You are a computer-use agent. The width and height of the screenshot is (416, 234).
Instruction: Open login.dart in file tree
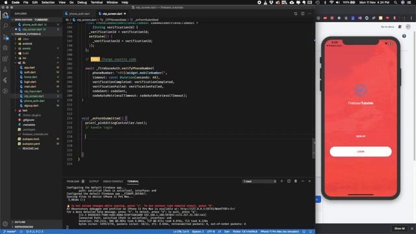(30, 82)
